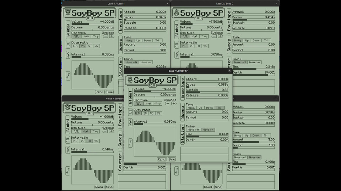Click square wave section icon in Bass window
The width and height of the screenshot is (341, 191).
pos(130,112)
